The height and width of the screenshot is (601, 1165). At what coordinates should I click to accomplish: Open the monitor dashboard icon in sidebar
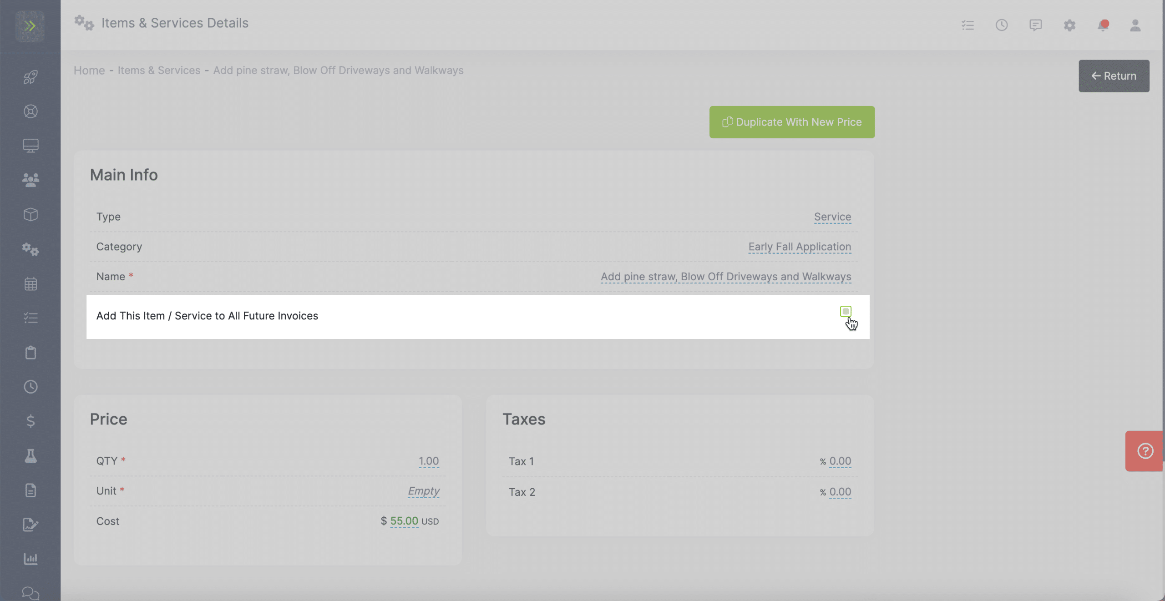click(x=30, y=146)
